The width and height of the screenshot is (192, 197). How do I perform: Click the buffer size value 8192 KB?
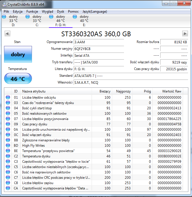[174, 42]
